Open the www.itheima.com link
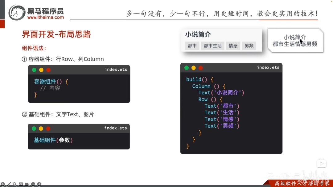This screenshot has height=187, width=333. point(45,17)
